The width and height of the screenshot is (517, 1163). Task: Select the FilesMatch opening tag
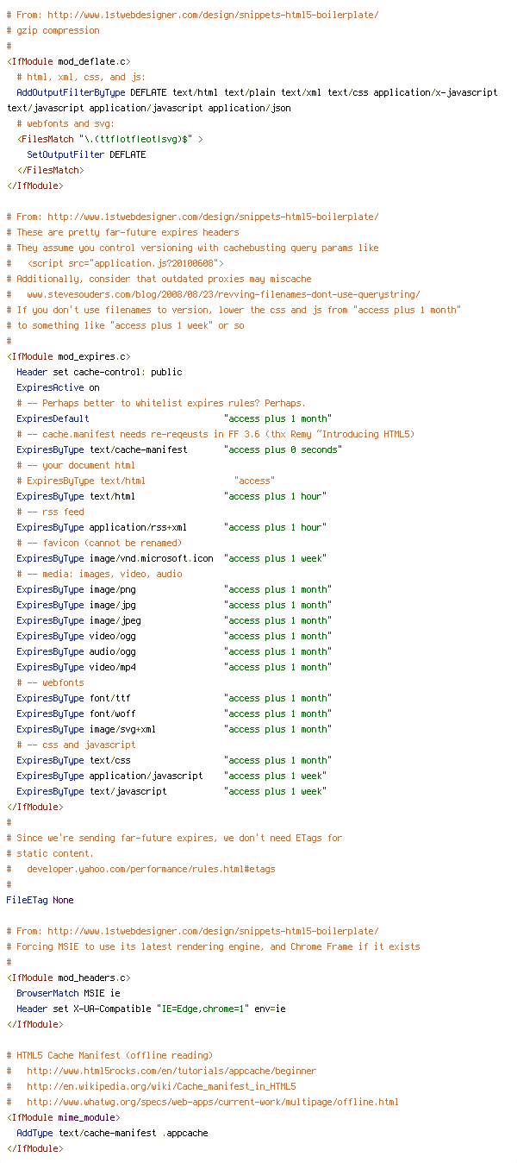pos(110,139)
